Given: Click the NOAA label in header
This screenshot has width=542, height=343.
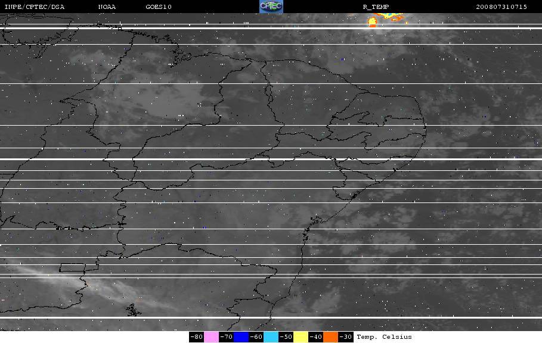Looking at the screenshot, I should click(x=107, y=7).
